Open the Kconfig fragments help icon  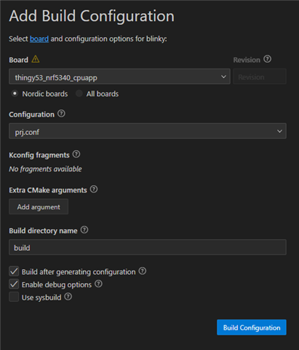click(x=76, y=154)
